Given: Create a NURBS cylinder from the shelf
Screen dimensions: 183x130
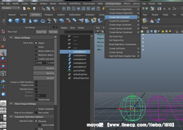Looking at the screenshot, I should coord(24,21).
